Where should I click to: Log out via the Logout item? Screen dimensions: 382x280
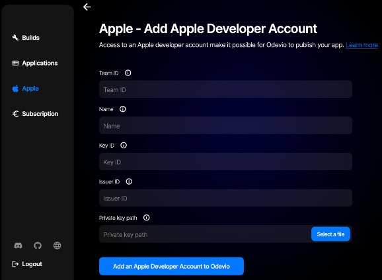(x=27, y=264)
